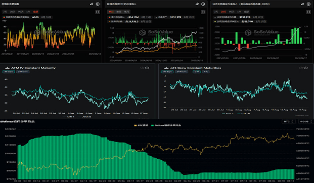Expand Bitcoin ETF chart to fullscreen
This screenshot has height=183, width=314.
203,12
